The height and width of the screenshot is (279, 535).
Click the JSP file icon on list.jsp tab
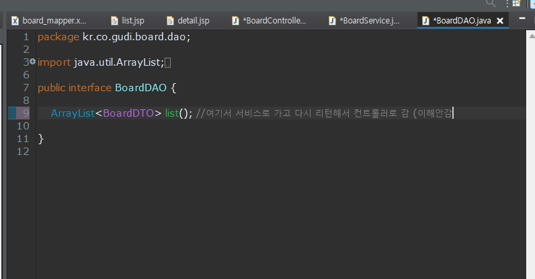coord(115,21)
